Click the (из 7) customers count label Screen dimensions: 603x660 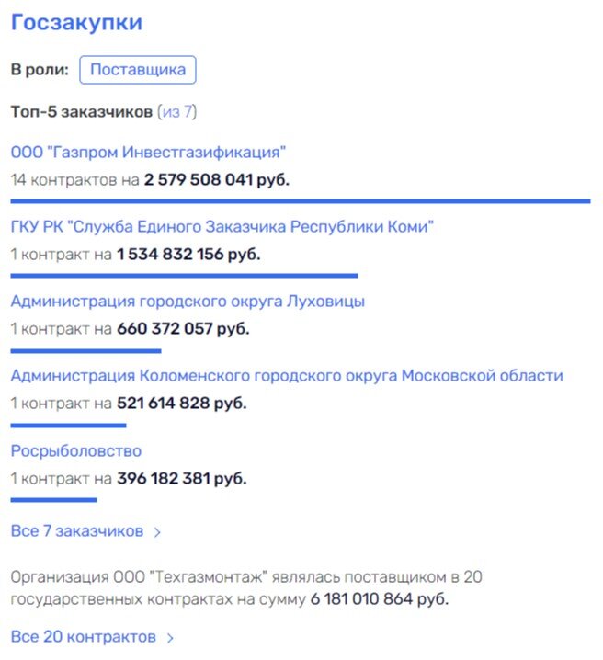pos(176,112)
